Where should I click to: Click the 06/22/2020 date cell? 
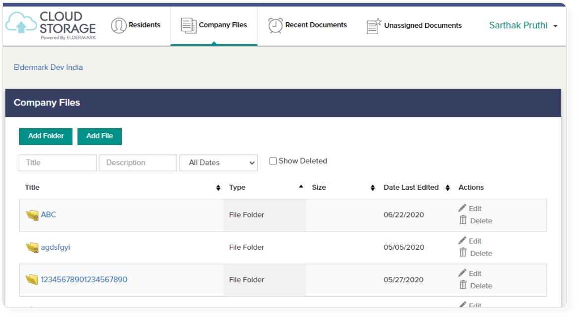[404, 214]
